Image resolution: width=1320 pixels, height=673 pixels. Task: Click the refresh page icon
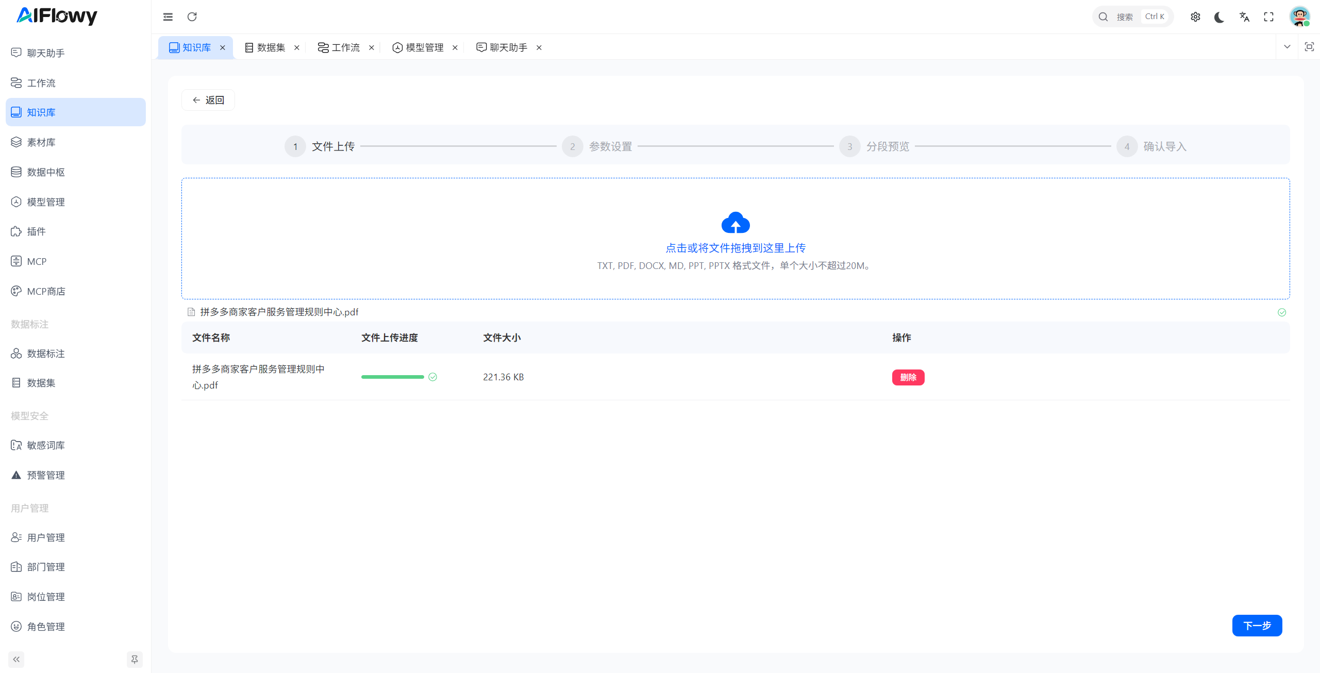192,17
